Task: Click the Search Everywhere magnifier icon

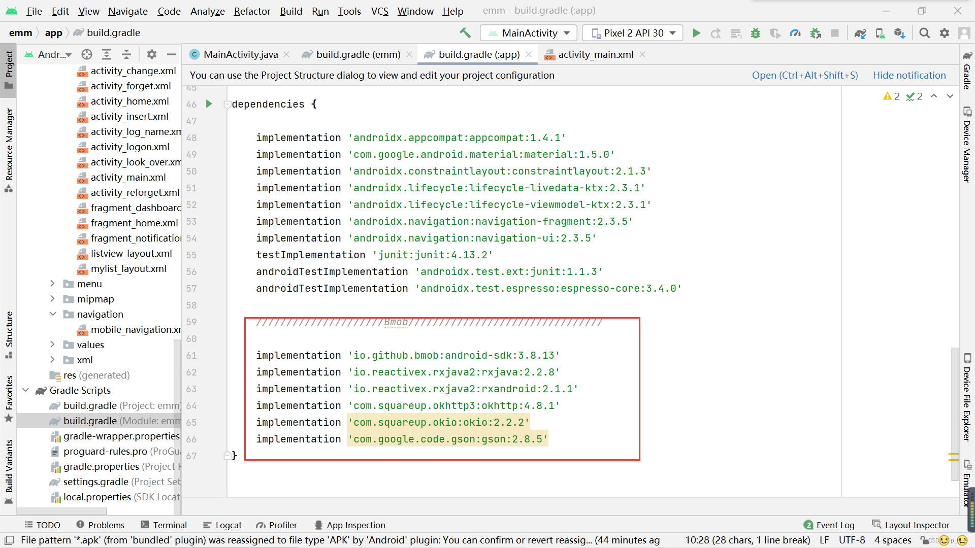Action: pyautogui.click(x=924, y=33)
